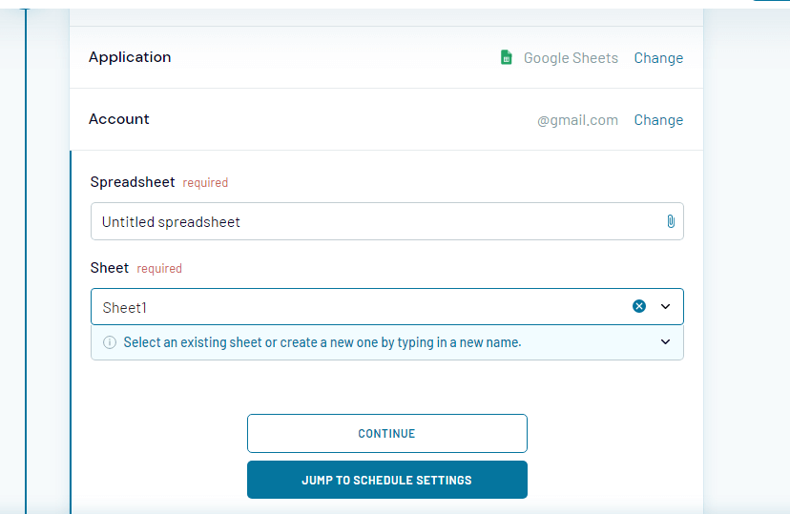Select the Sheet1 combo box field
This screenshot has width=790, height=514.
tap(363, 307)
